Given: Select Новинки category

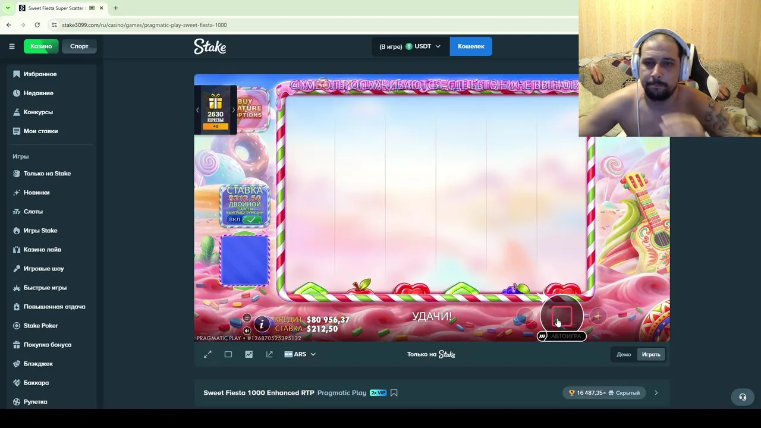Looking at the screenshot, I should 52,193.
